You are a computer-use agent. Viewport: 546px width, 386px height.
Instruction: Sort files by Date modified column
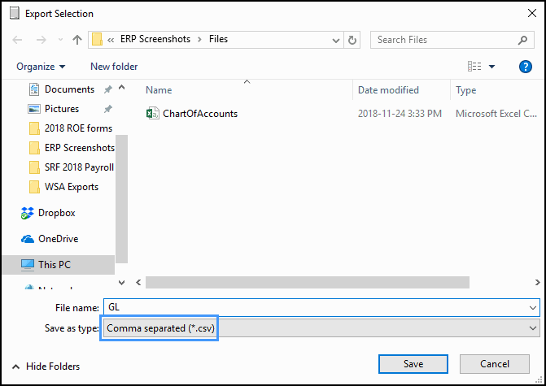point(388,90)
